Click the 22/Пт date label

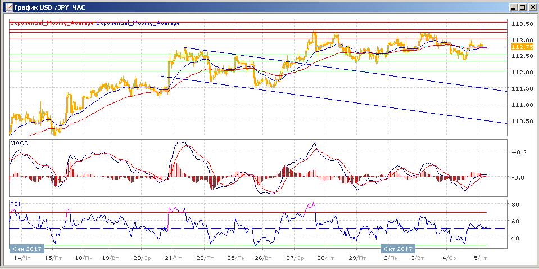(x=205, y=258)
